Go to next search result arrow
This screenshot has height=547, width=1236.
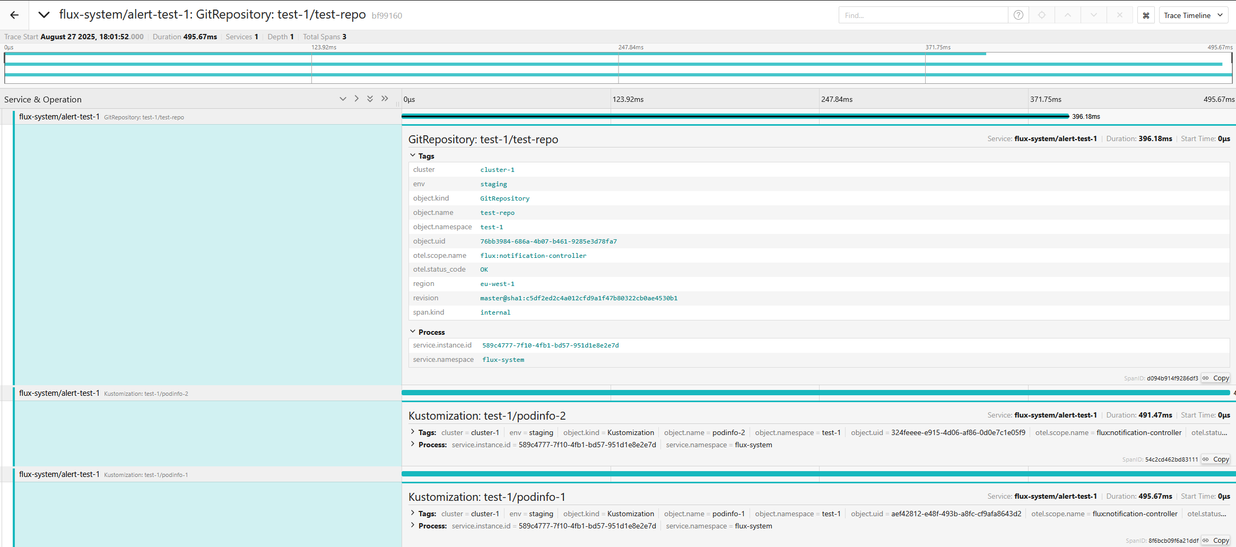click(1094, 15)
